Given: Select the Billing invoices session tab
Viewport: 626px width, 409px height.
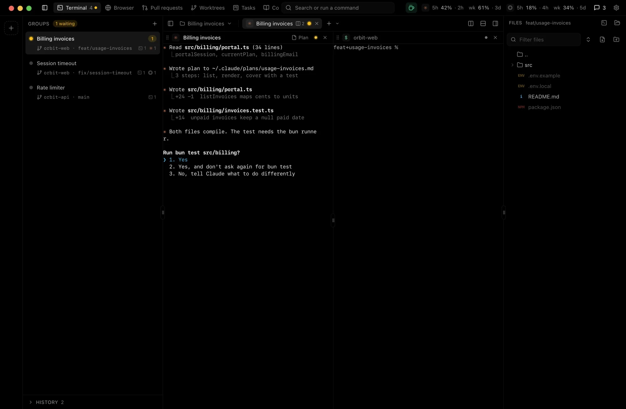Looking at the screenshot, I should coord(275,23).
